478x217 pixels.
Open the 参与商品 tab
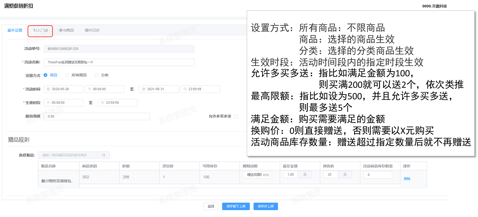(x=66, y=30)
